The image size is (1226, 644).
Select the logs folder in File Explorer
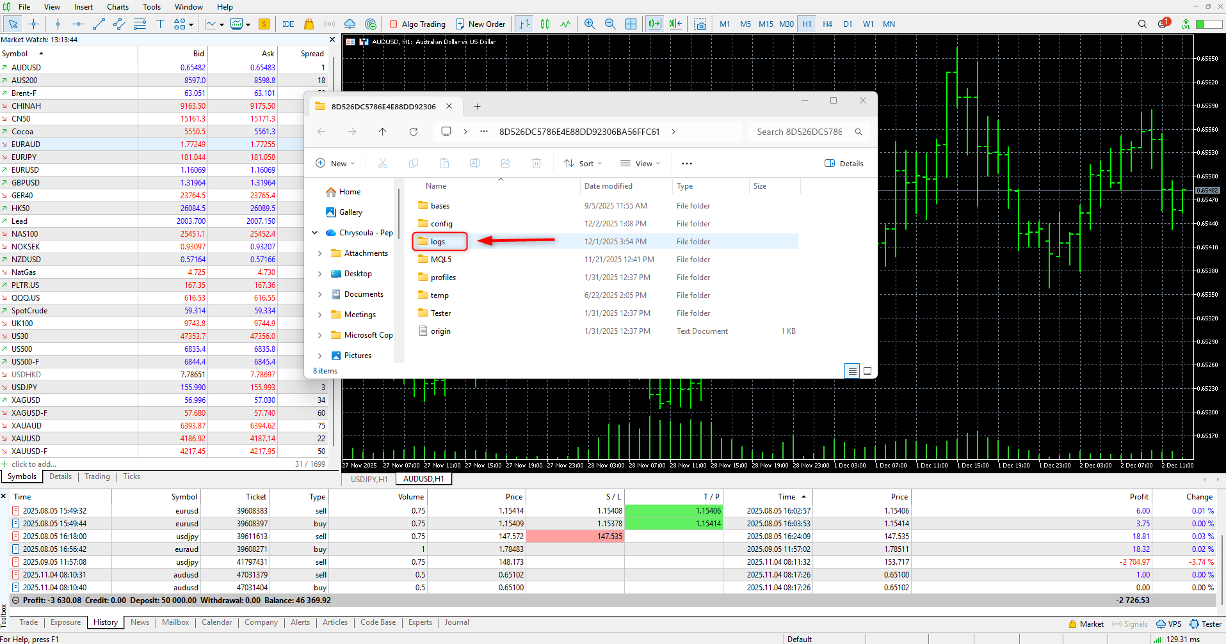(438, 242)
